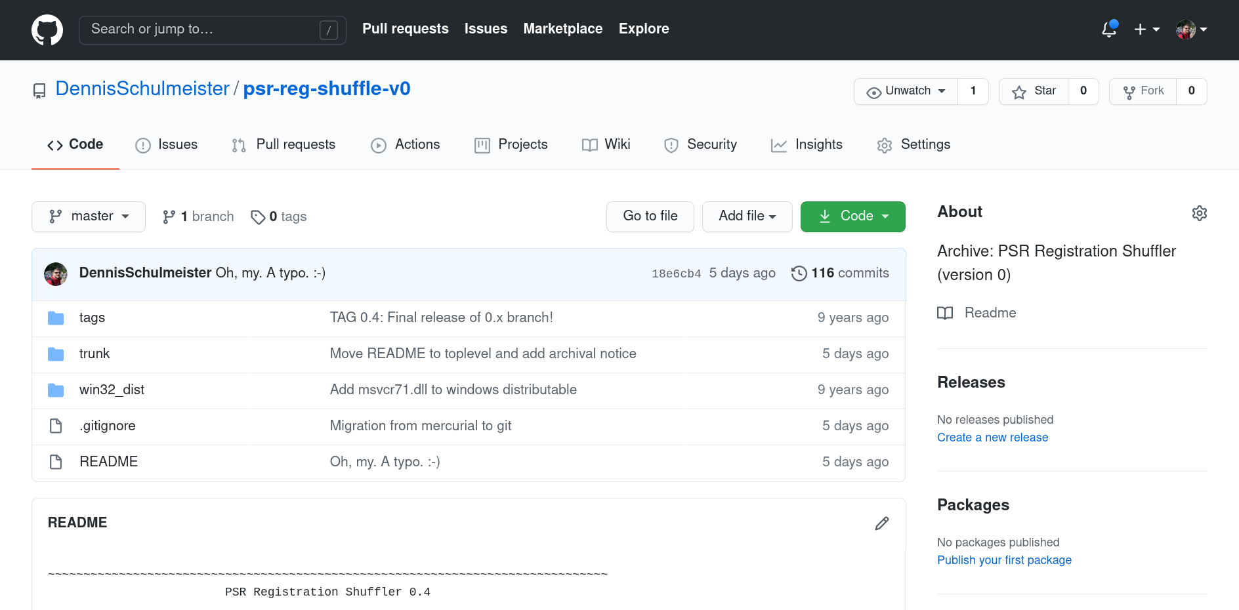Click the tags folder icon
The height and width of the screenshot is (610, 1239).
click(56, 318)
